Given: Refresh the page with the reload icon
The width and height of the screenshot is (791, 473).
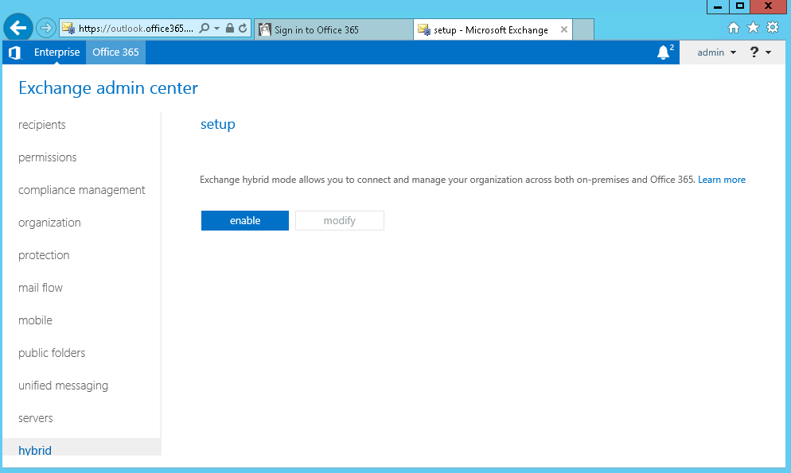Looking at the screenshot, I should point(243,28).
